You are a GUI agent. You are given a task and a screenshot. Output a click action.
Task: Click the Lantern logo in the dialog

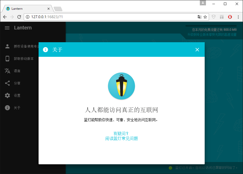point(121,86)
